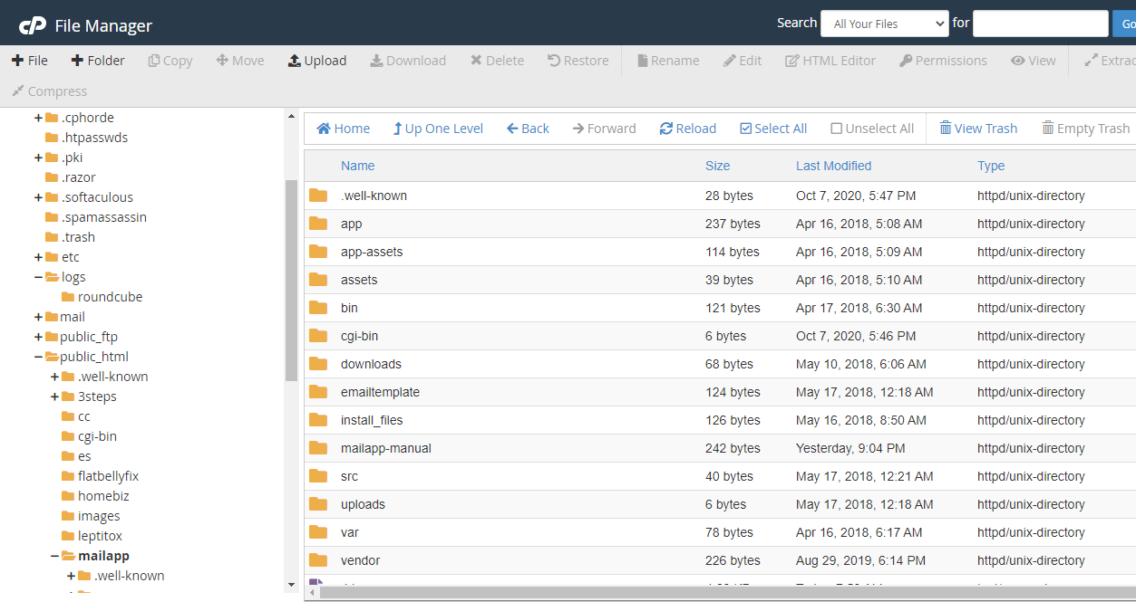Create a new file with + File
Viewport: 1136px width, 602px height.
[x=30, y=61]
